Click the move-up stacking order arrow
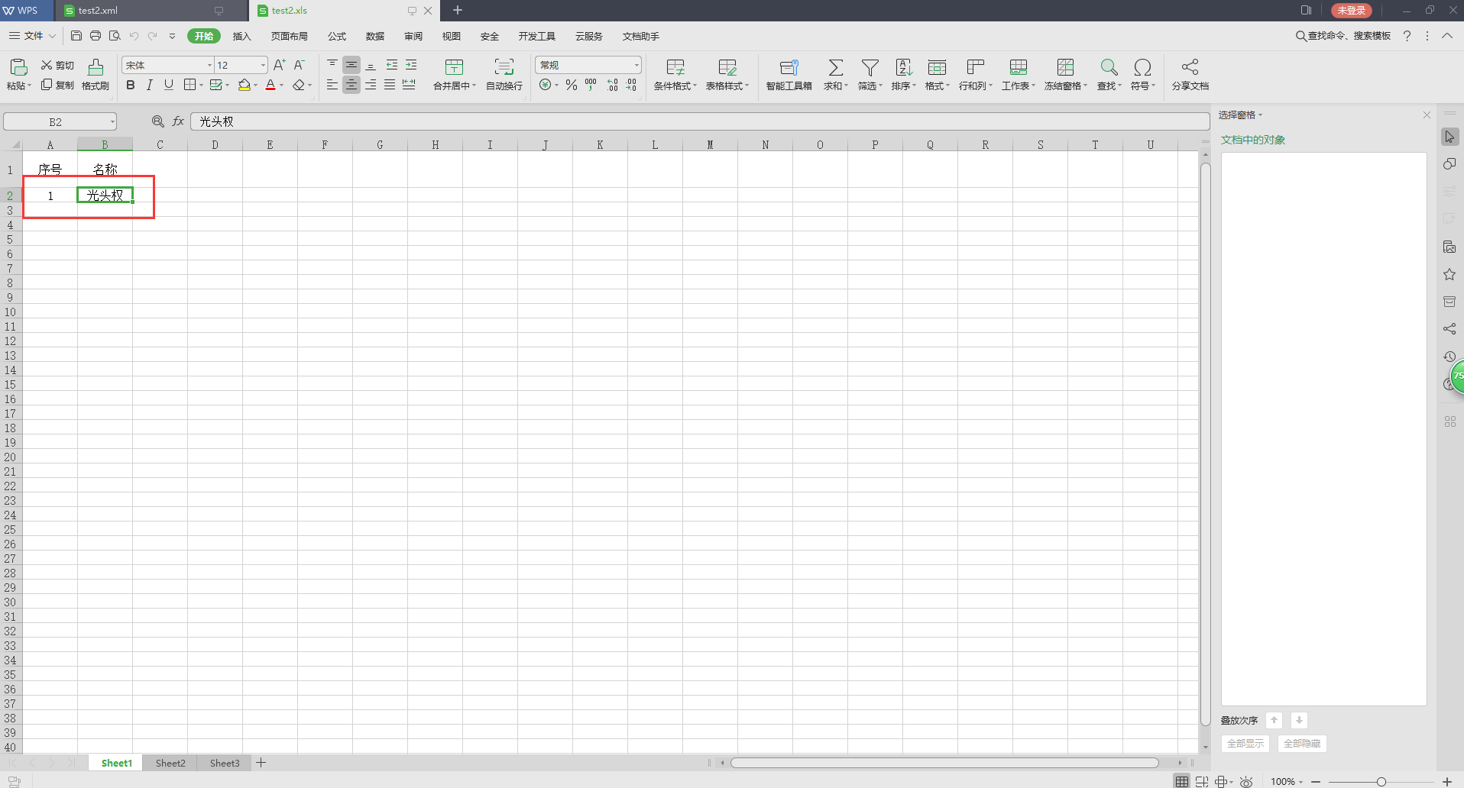 [1274, 720]
